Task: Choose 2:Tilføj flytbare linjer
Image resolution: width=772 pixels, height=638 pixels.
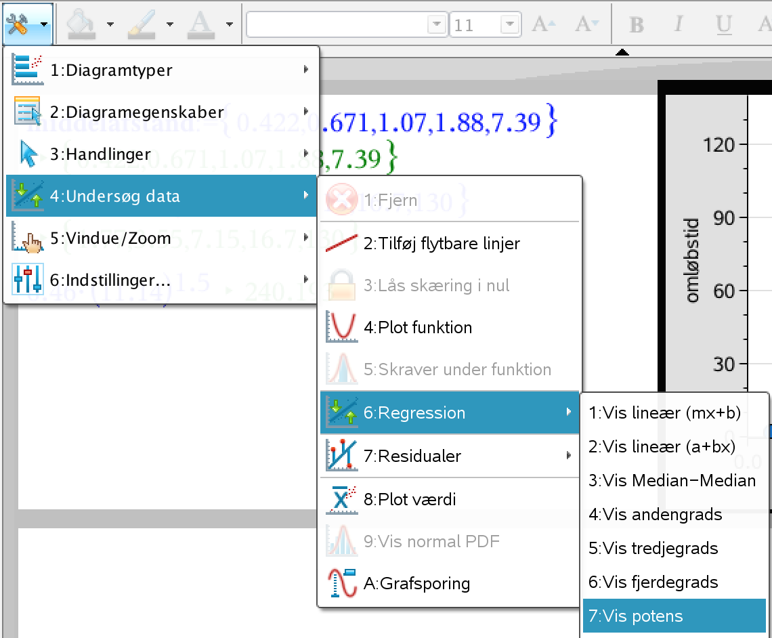Action: point(450,244)
